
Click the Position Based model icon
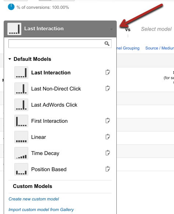point(21,169)
